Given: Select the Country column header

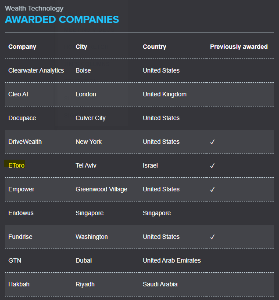Looking at the screenshot, I should click(x=154, y=47).
